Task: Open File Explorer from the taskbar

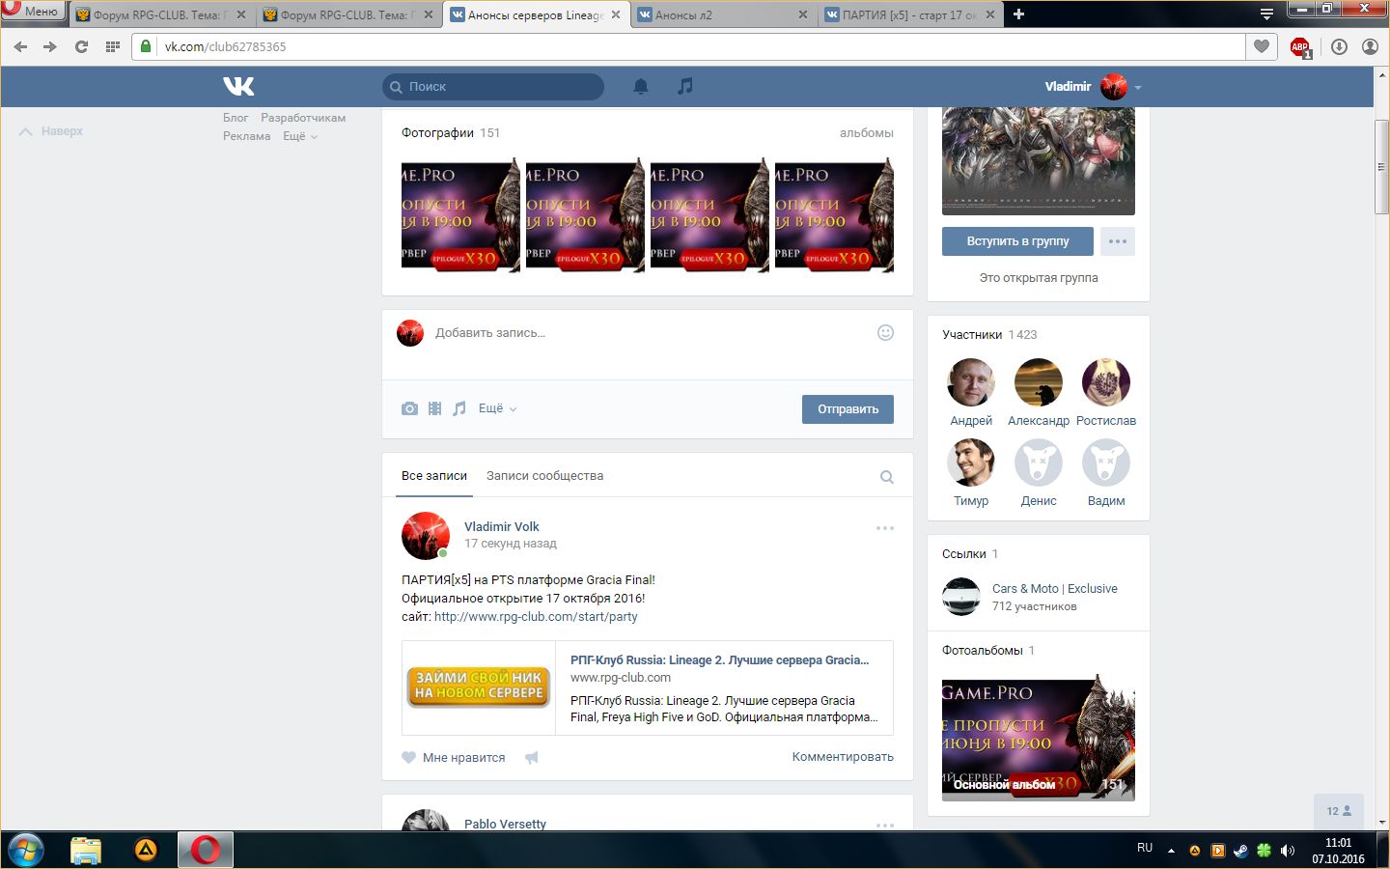Action: pos(86,850)
